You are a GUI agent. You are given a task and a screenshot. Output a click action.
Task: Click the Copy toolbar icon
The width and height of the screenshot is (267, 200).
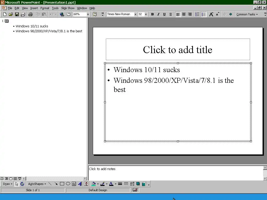(38, 14)
